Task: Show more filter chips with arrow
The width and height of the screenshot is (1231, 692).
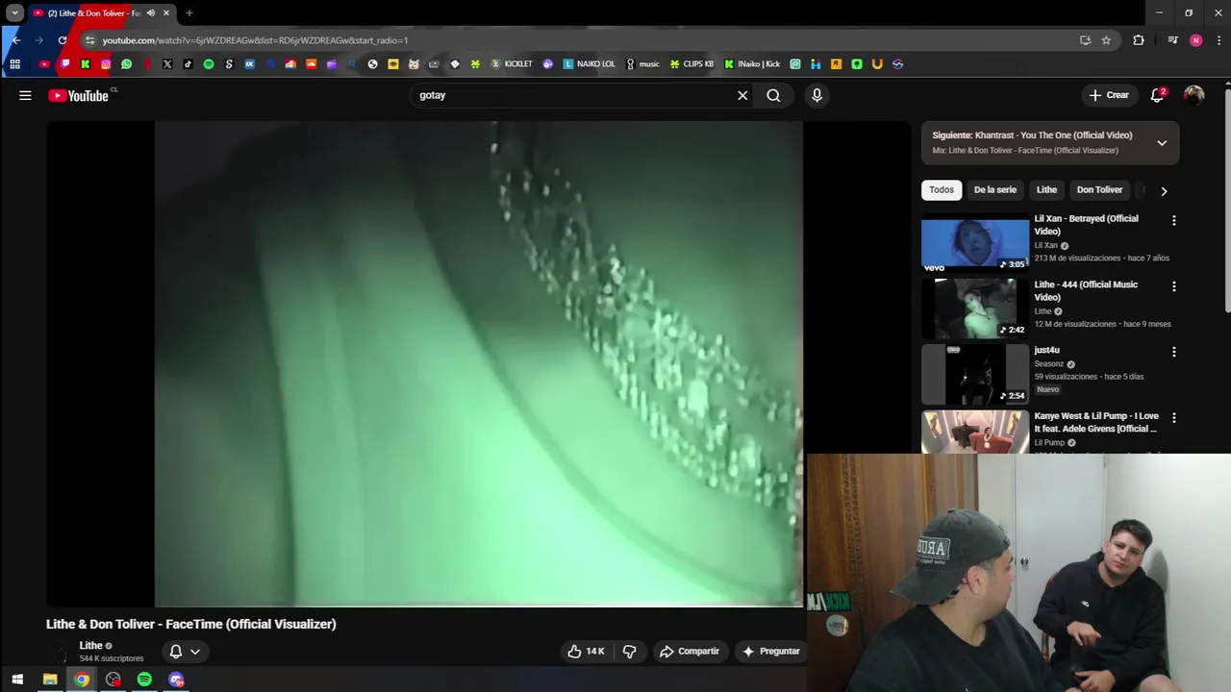Action: (x=1164, y=190)
